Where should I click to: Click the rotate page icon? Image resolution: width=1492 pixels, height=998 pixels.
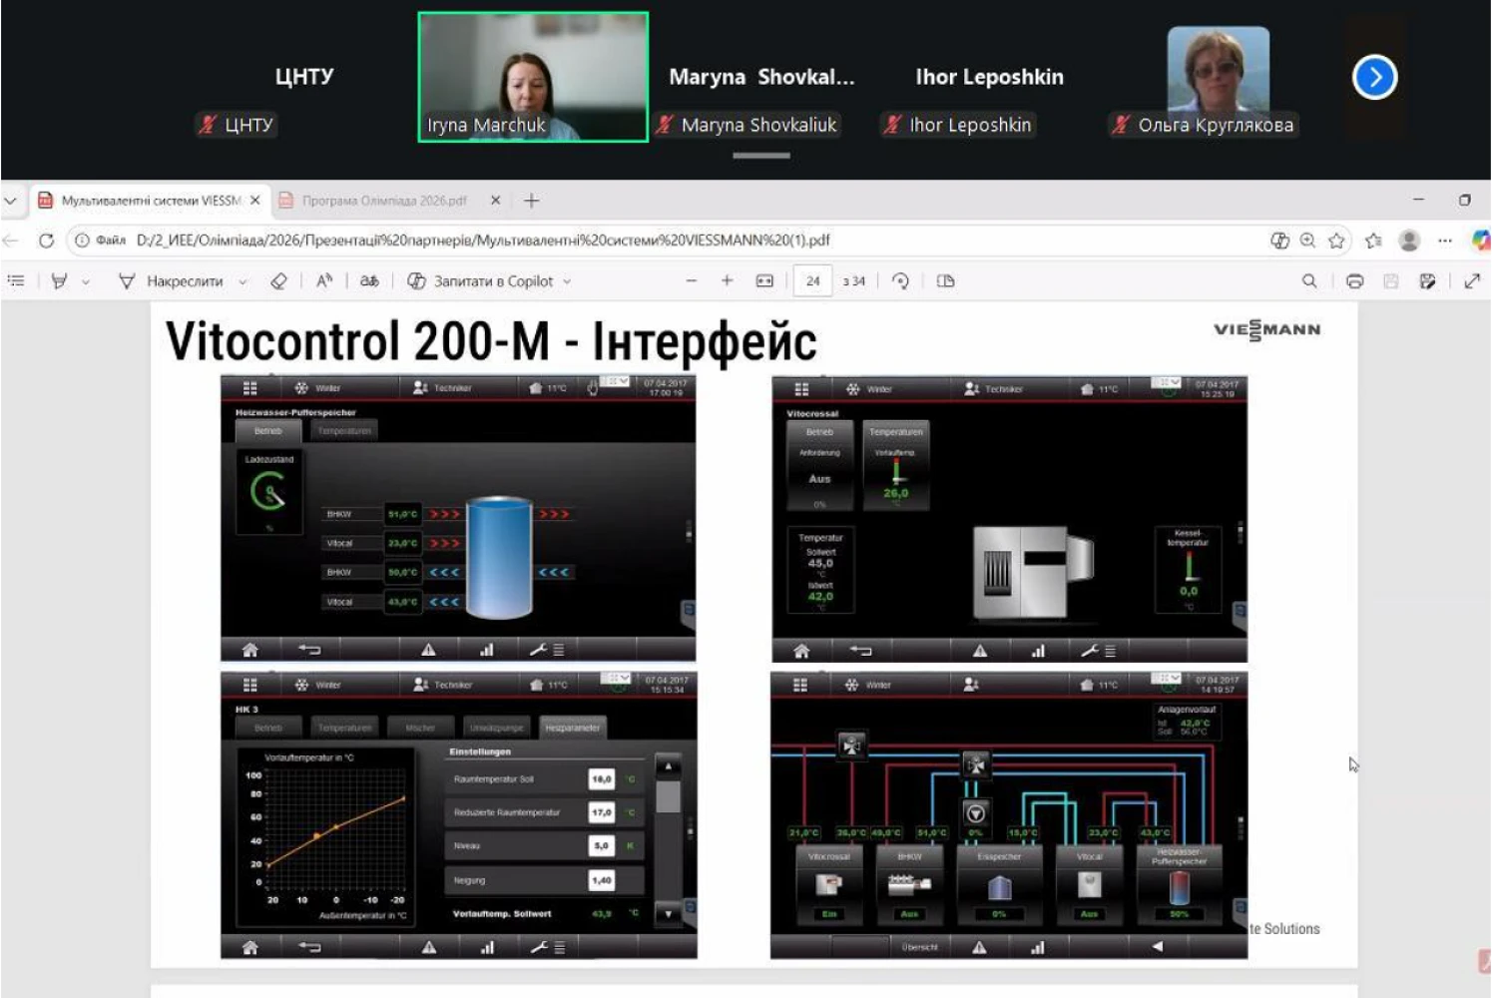(900, 281)
